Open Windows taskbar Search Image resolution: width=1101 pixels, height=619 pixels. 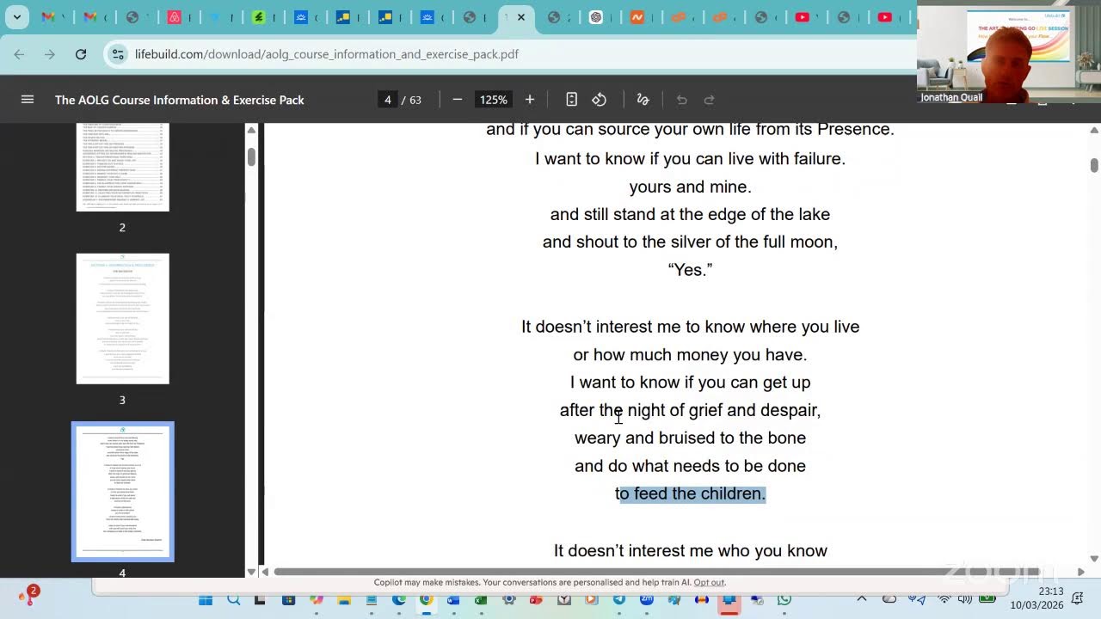(x=233, y=599)
